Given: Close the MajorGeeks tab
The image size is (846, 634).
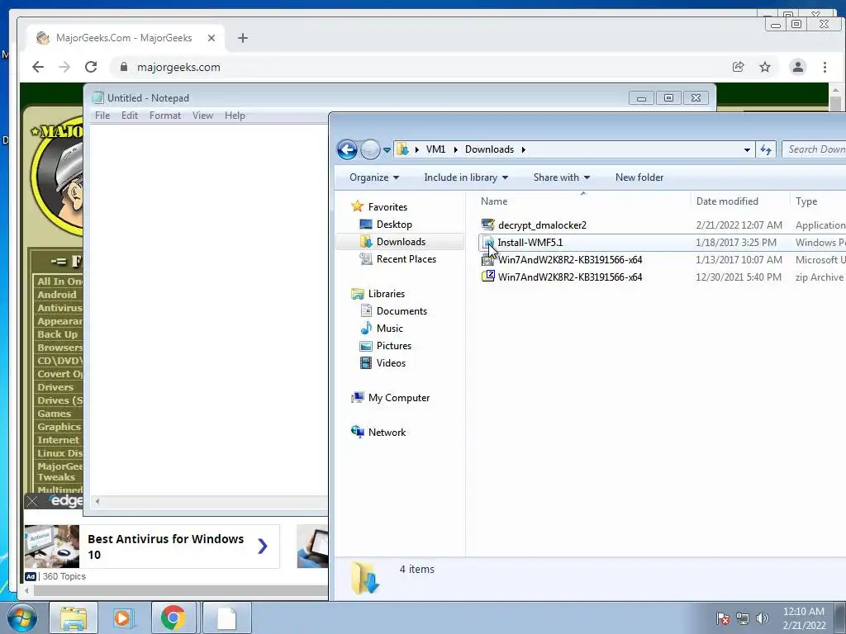Looking at the screenshot, I should coord(211,38).
